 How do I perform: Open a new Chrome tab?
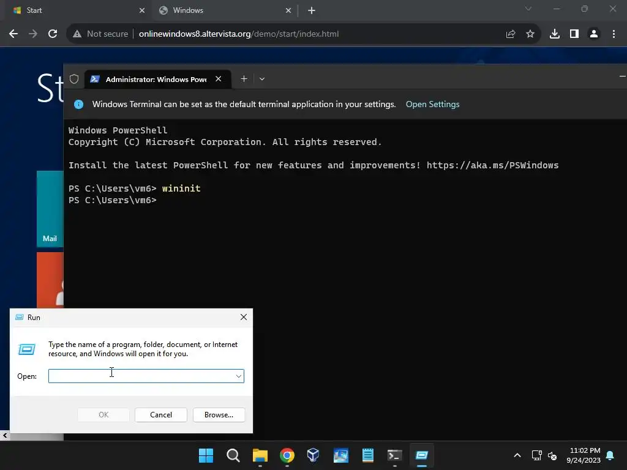coord(312,10)
